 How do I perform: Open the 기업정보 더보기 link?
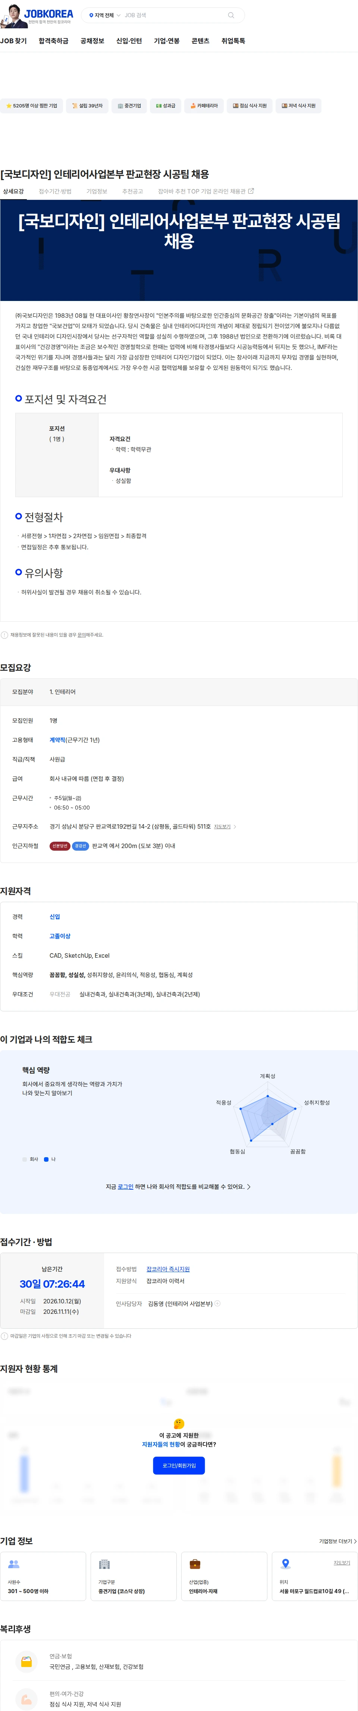(337, 1541)
